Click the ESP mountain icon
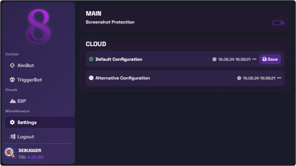Screen dimensions: 296x166 click(13, 101)
